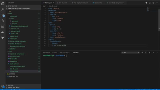Collapse the CSI folder
Screen dimensions: 160x90
click(x=23, y=18)
